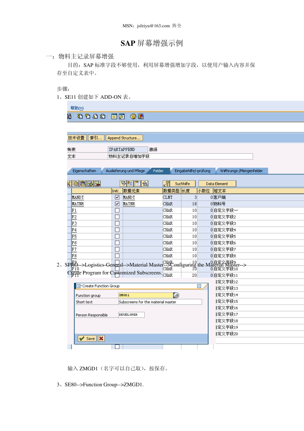Check the Initi checkbox for F5
The image size is (304, 431).
coord(117,236)
